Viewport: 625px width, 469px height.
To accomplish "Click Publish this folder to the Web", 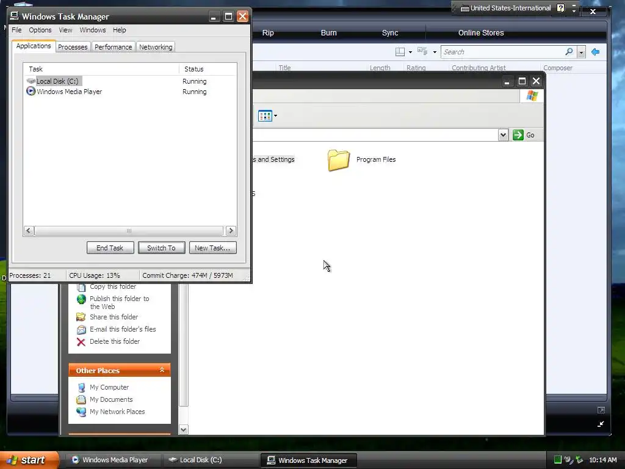I will click(x=119, y=302).
